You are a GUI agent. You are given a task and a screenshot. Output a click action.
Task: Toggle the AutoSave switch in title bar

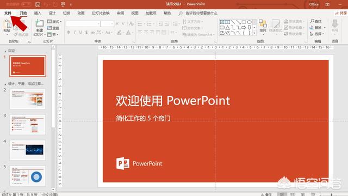pos(26,4)
